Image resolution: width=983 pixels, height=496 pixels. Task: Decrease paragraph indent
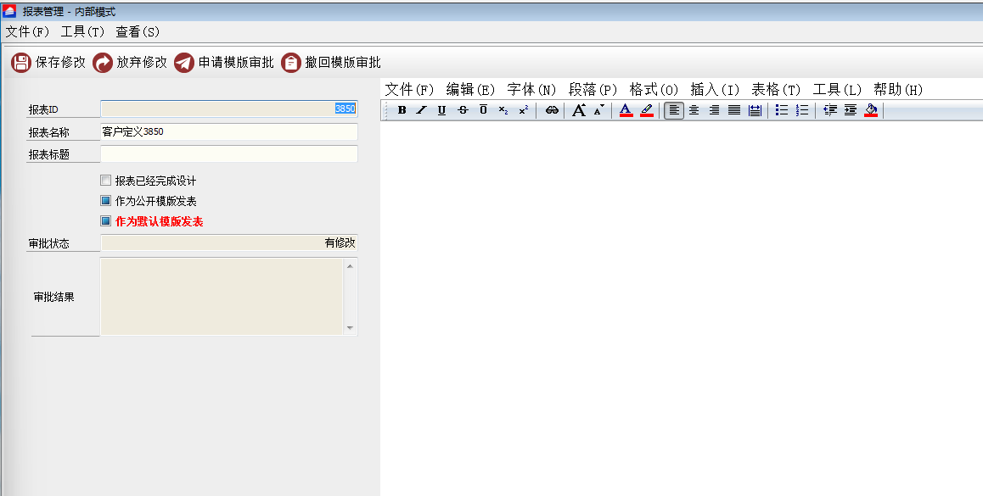830,110
